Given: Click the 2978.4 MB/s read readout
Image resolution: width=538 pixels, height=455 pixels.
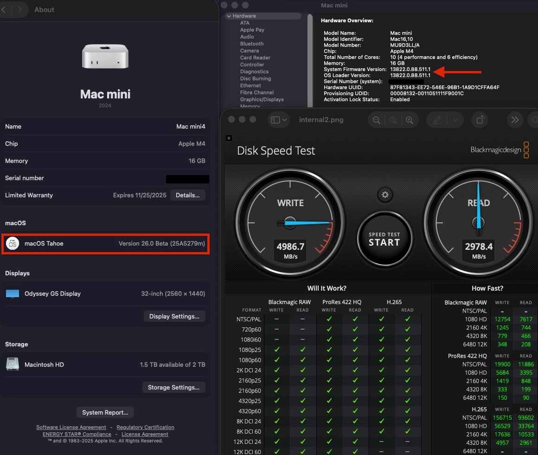Looking at the screenshot, I should pyautogui.click(x=479, y=251).
